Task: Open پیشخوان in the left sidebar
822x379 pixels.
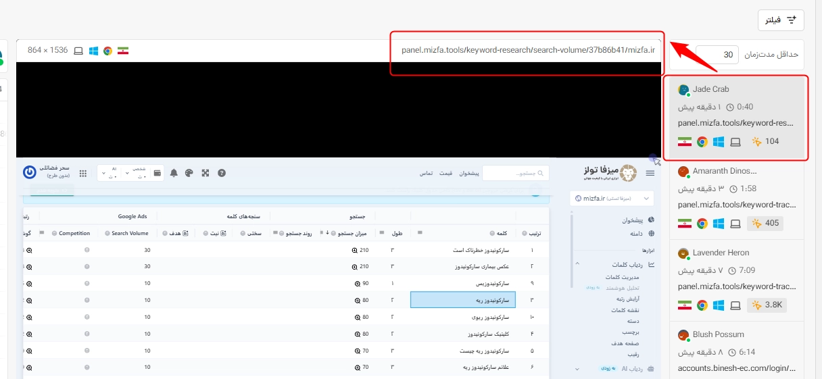Action: [633, 220]
